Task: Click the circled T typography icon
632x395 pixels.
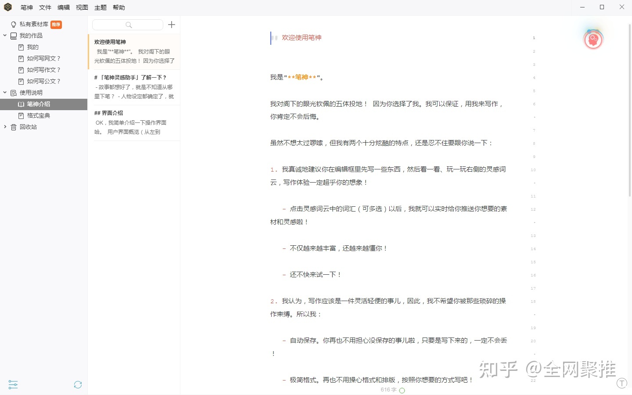Action: click(x=622, y=383)
